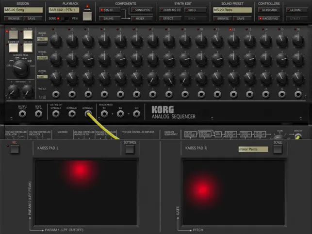Click the step 1 TRIG OUT jack
The image size is (312, 234).
coord(56,94)
